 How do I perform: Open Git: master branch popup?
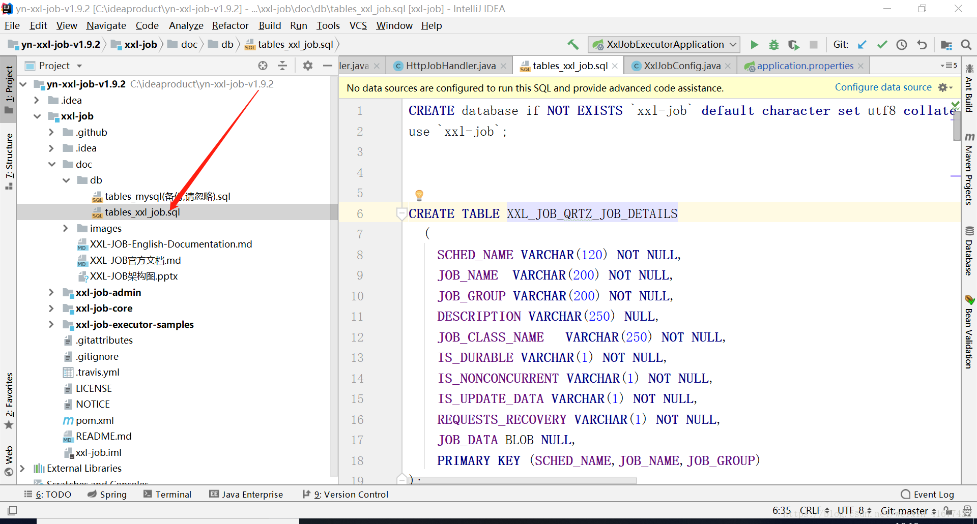(x=908, y=510)
